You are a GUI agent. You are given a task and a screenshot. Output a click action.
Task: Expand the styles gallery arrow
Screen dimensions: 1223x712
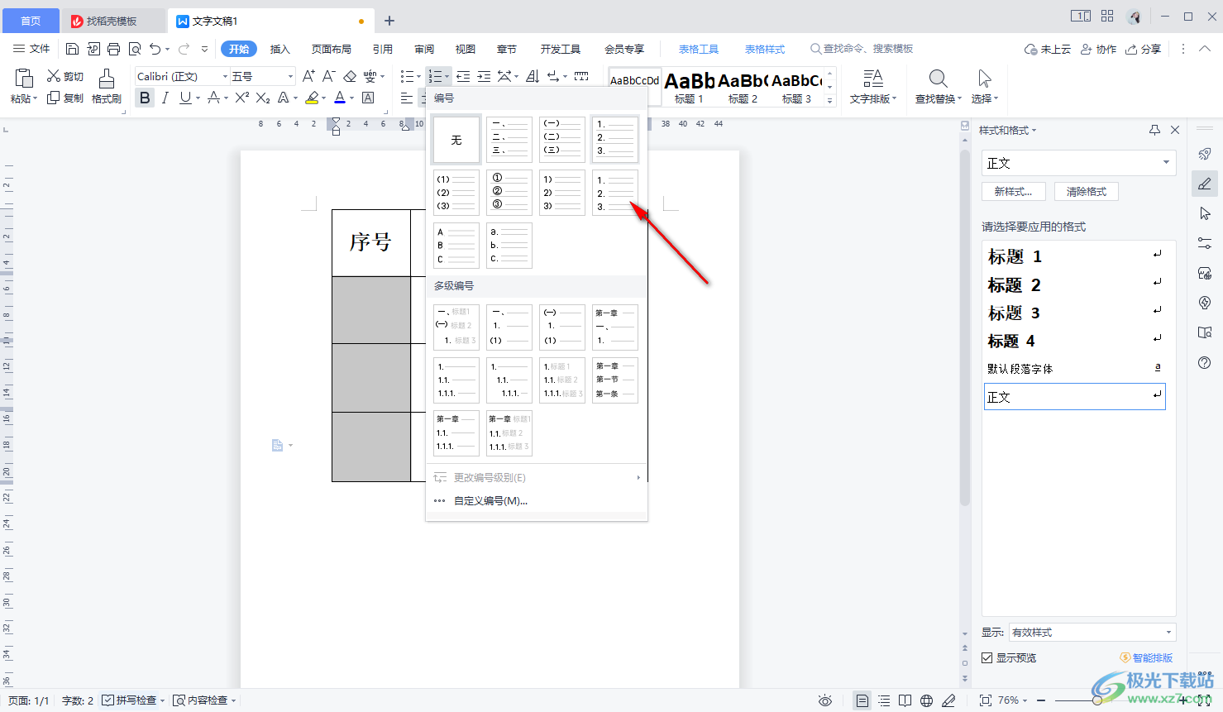(x=830, y=101)
